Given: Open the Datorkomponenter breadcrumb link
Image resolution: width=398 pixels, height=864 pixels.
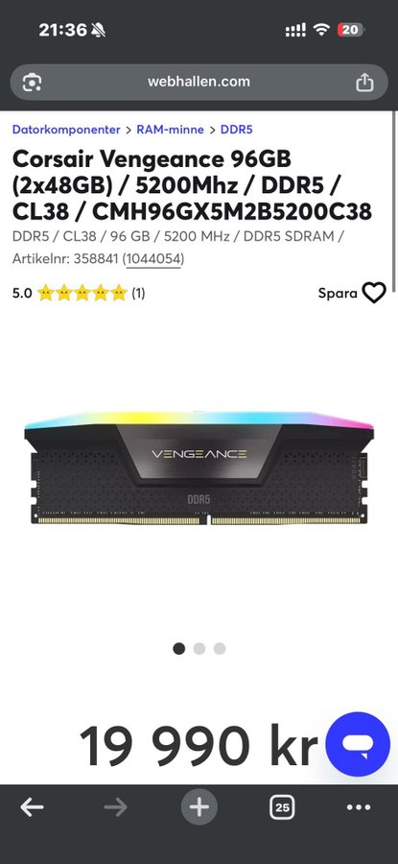Looking at the screenshot, I should 66,130.
